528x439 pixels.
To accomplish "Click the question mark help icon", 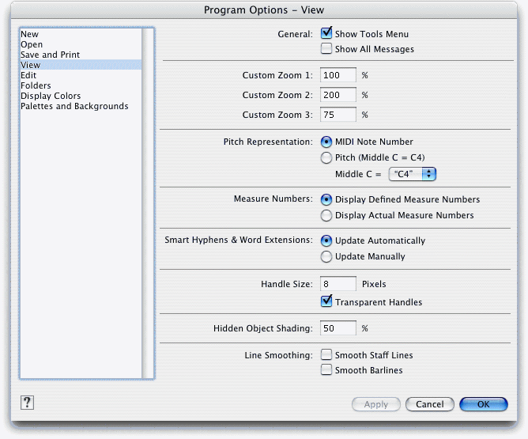I will 27,403.
